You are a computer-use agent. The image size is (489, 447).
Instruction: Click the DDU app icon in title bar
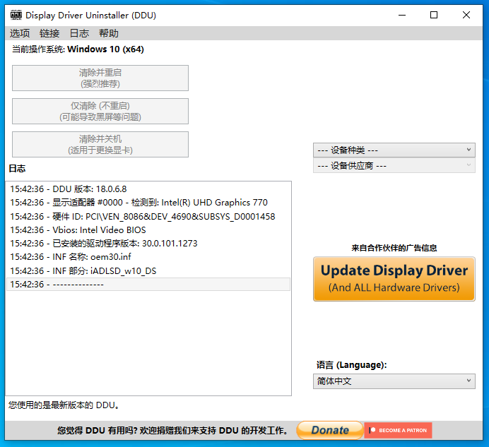pyautogui.click(x=16, y=15)
